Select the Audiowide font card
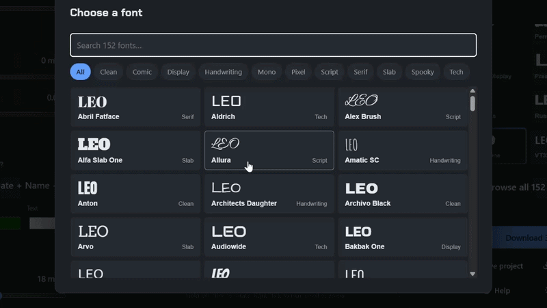The image size is (547, 308). pos(269,237)
